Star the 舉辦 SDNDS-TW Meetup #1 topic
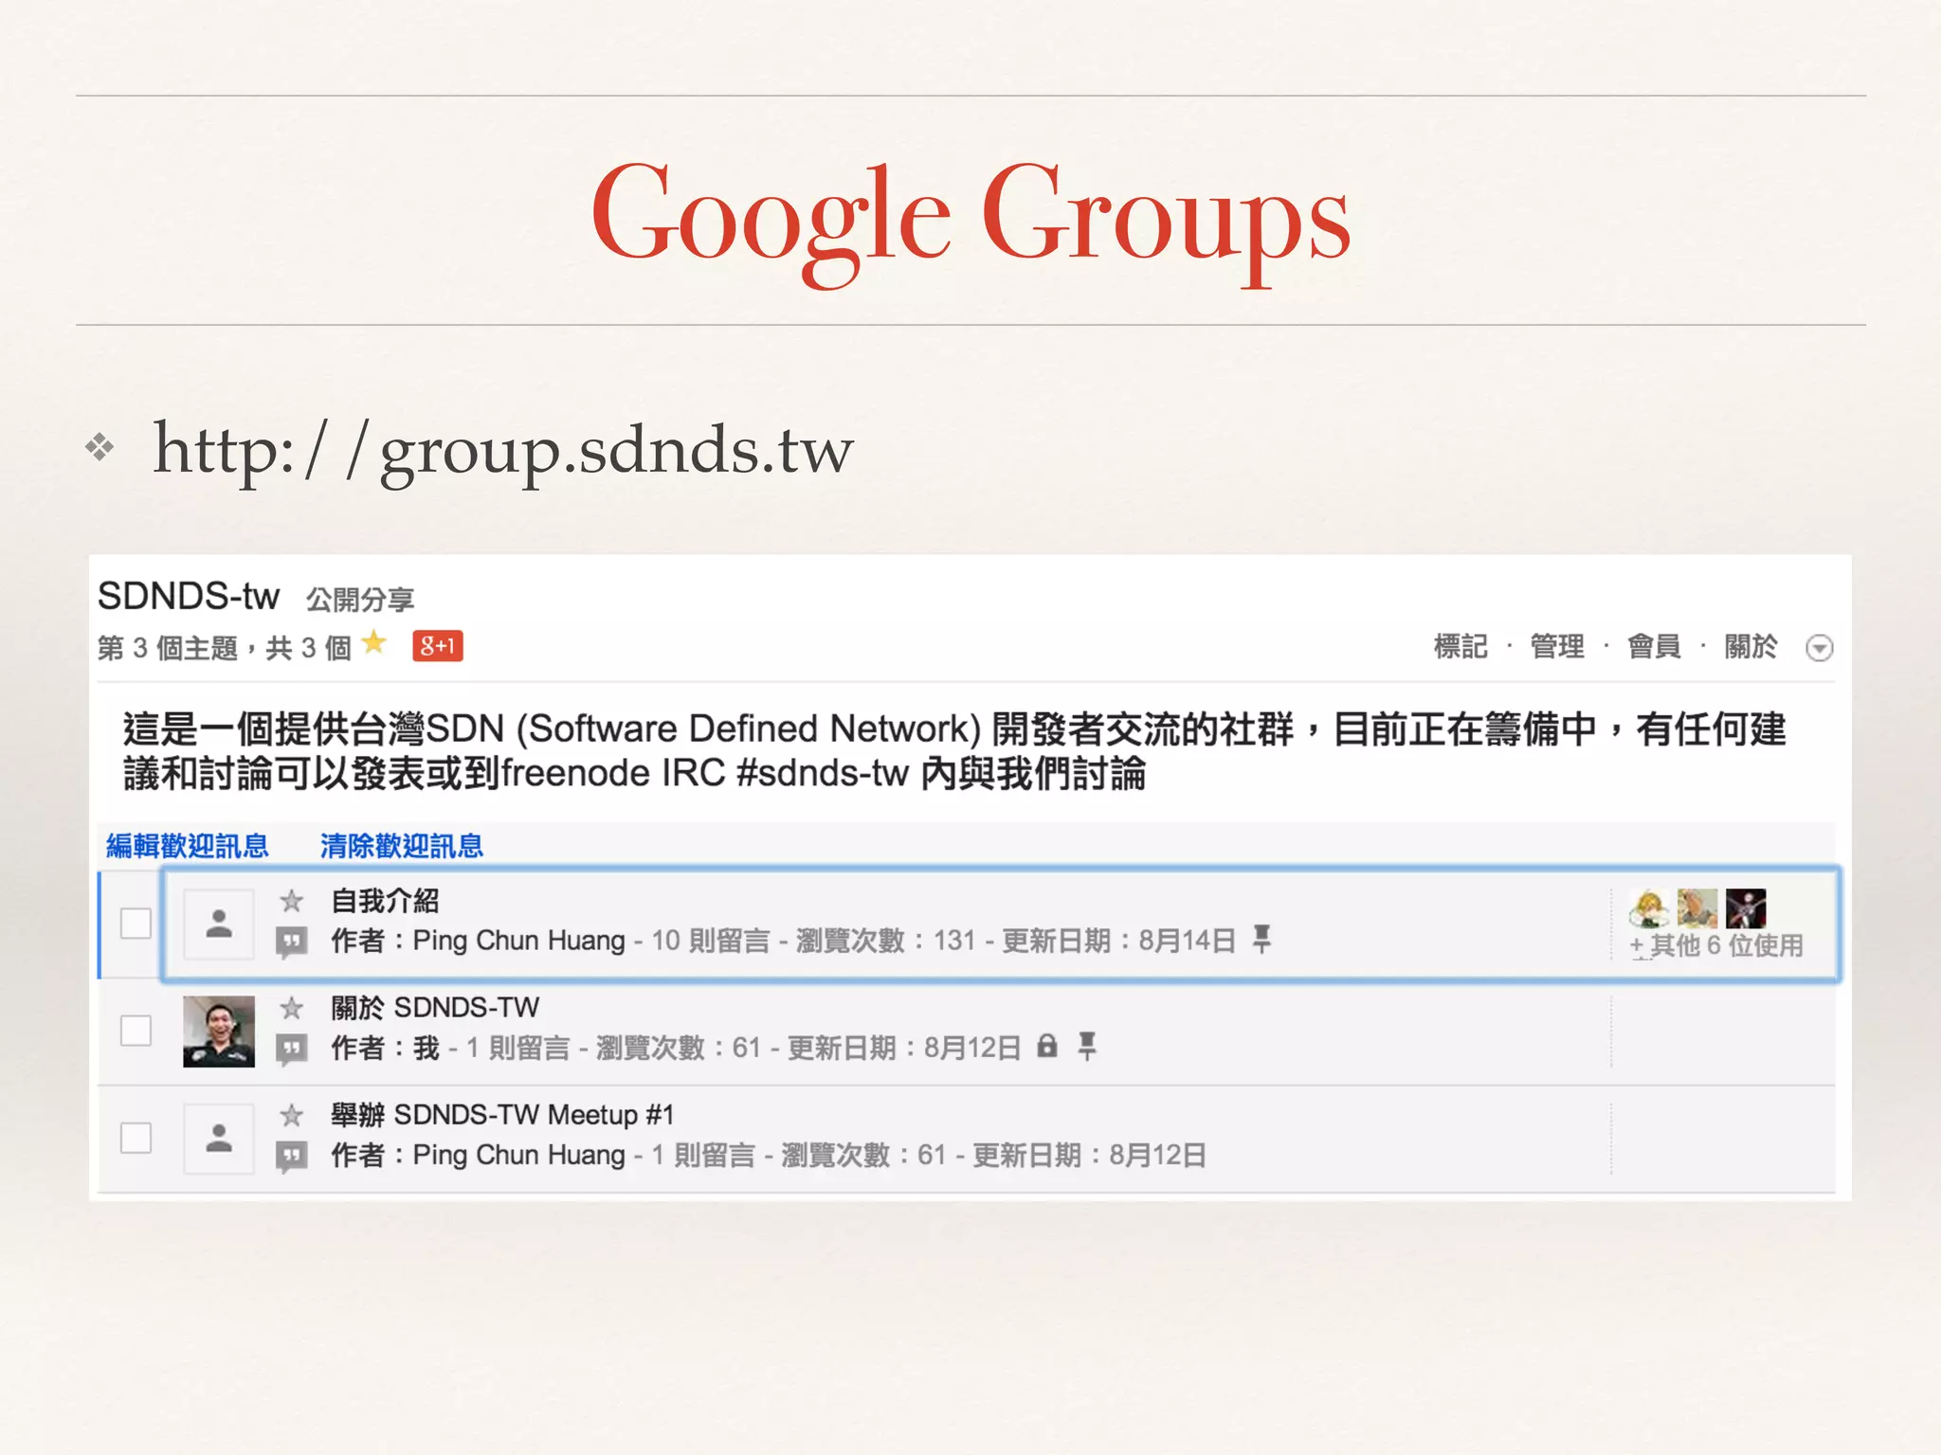Screen dimensions: 1941x1455 click(292, 1115)
